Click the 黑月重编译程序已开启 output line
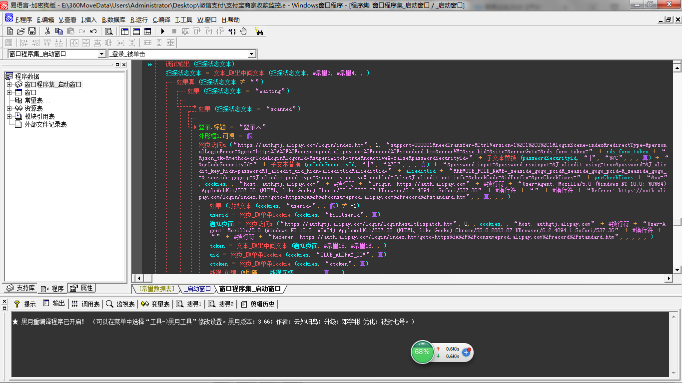 click(213, 322)
